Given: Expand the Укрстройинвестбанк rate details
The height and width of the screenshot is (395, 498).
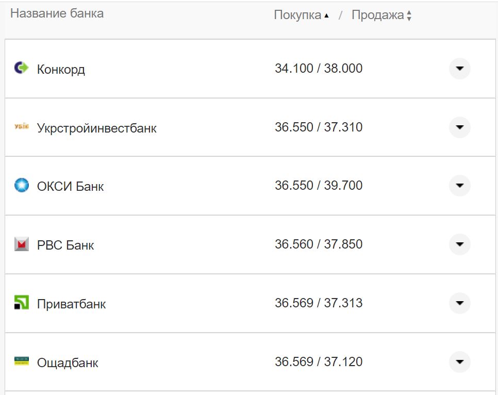Looking at the screenshot, I should coord(459,127).
